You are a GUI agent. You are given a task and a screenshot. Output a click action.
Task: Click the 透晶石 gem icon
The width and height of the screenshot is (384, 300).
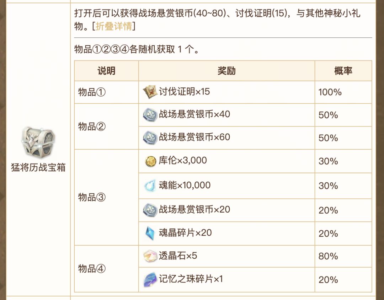point(150,256)
